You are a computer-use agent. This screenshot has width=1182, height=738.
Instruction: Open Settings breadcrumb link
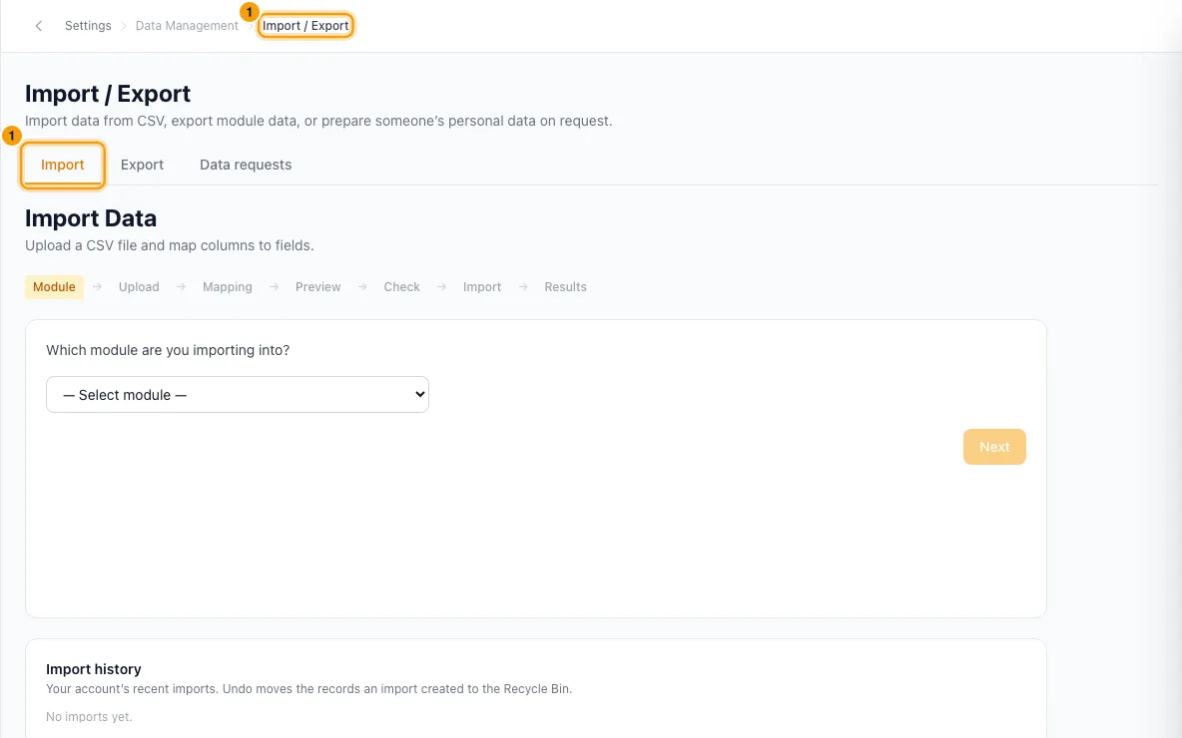pyautogui.click(x=88, y=26)
